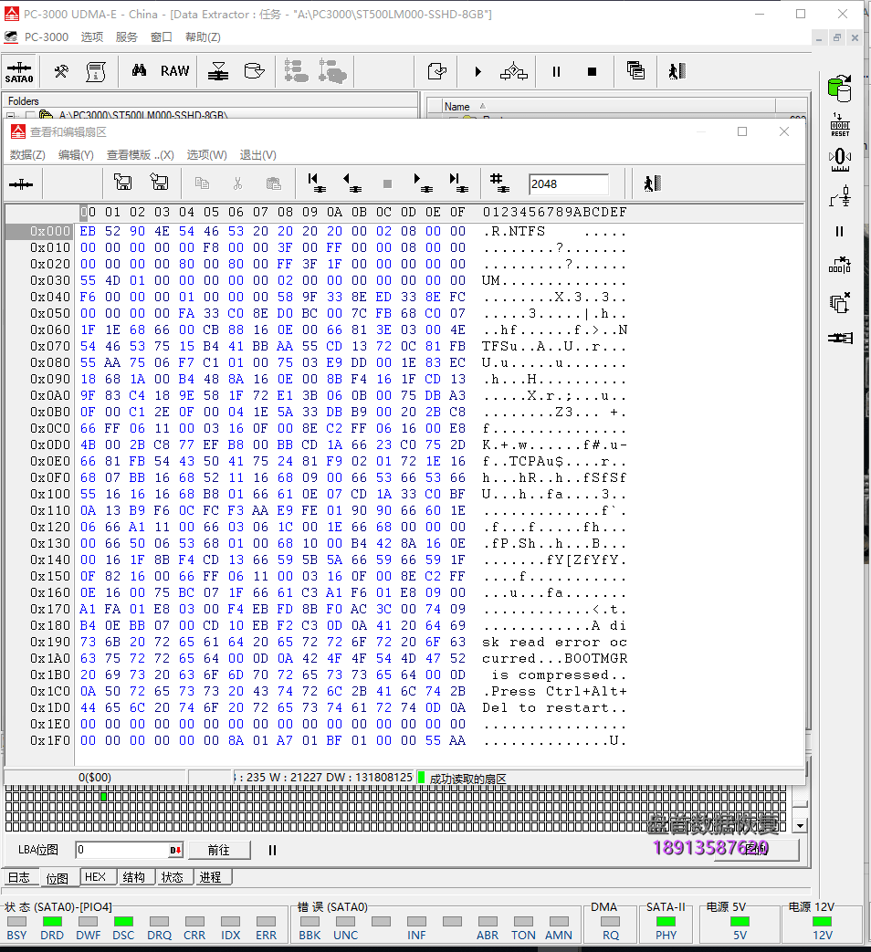
Task: Click the RESET icon in right sidebar
Action: point(840,125)
